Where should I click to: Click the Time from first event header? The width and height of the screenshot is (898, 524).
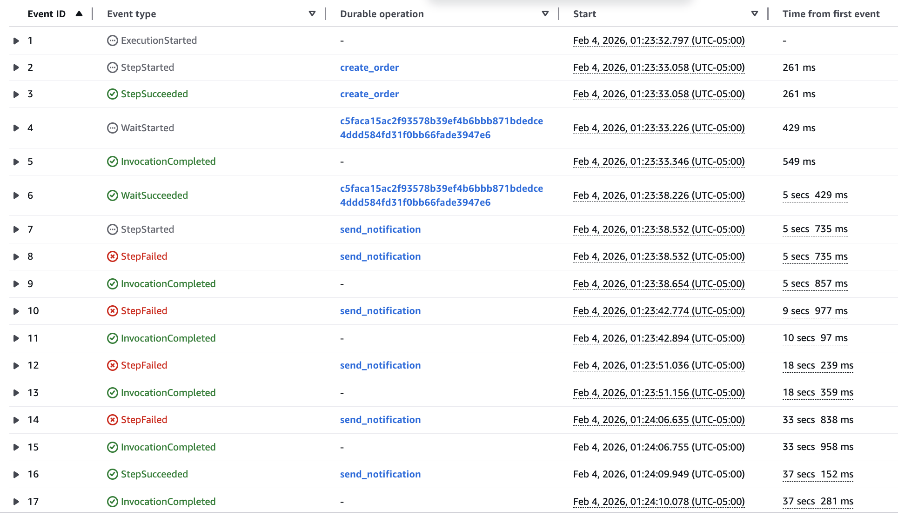click(x=831, y=14)
